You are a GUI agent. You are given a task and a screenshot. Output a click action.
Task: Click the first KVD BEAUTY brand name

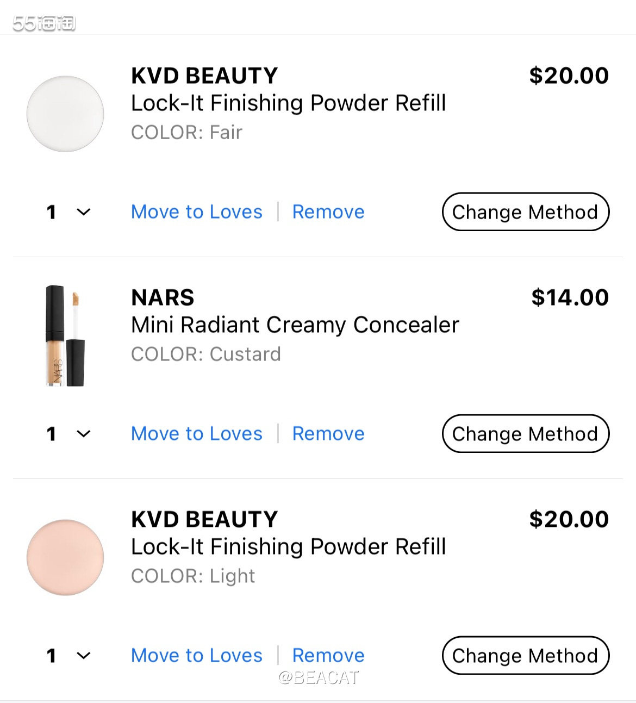204,76
